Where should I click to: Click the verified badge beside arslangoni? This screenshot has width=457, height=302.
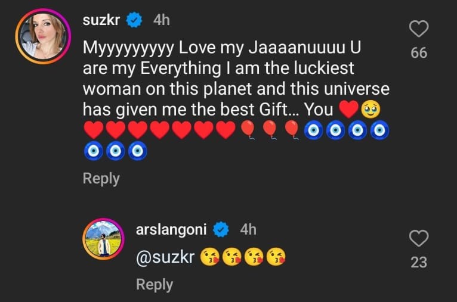pos(221,229)
